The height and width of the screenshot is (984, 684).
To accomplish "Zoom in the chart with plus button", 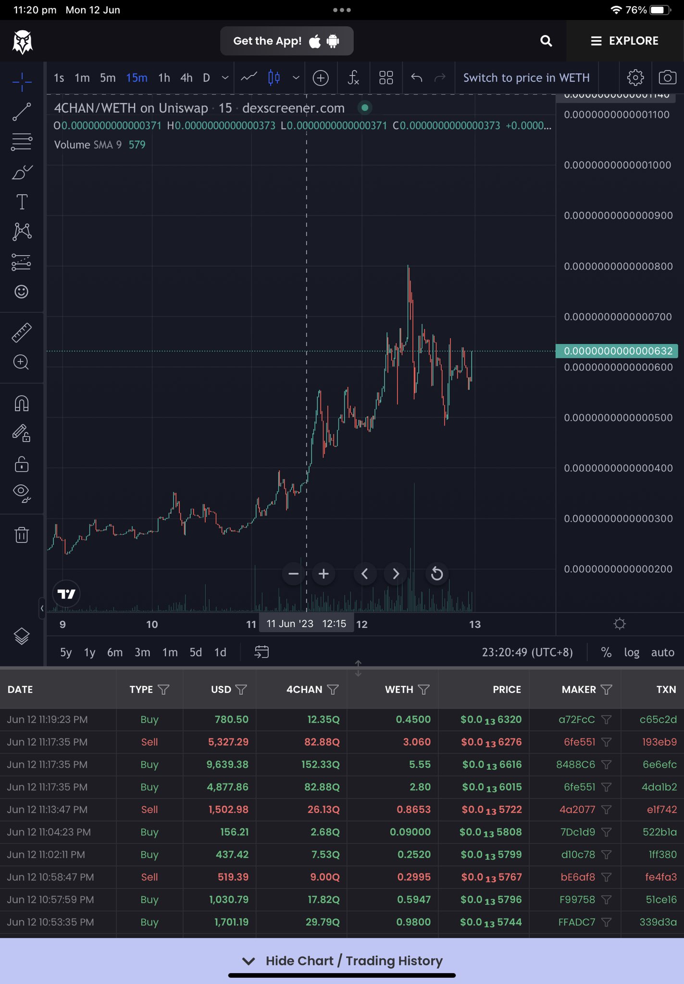I will coord(323,574).
